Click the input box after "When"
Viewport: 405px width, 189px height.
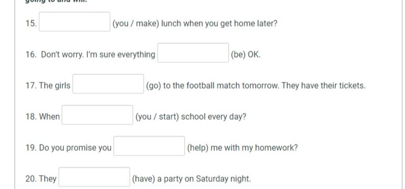click(97, 115)
